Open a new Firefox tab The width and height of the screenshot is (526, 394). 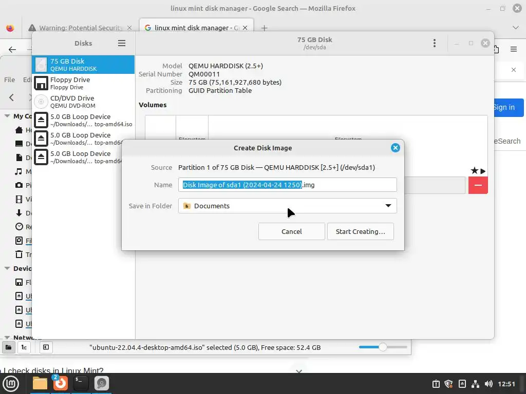pyautogui.click(x=265, y=28)
